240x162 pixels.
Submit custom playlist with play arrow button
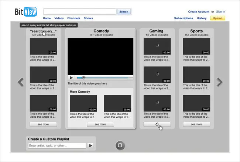[x=91, y=146]
